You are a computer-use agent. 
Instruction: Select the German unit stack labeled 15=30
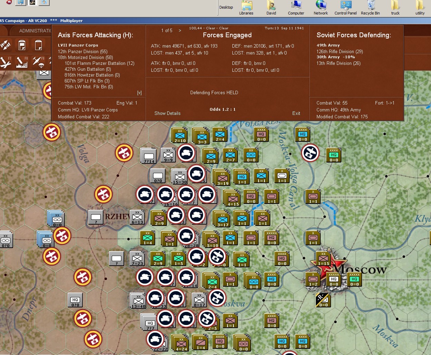(x=180, y=177)
